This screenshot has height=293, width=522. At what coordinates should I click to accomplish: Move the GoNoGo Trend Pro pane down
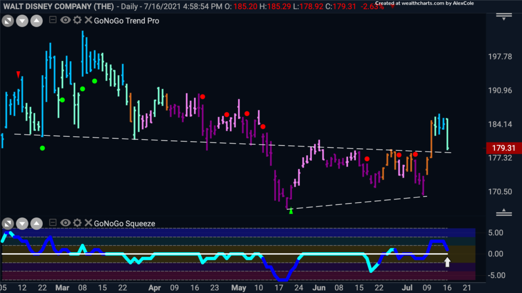point(22,21)
